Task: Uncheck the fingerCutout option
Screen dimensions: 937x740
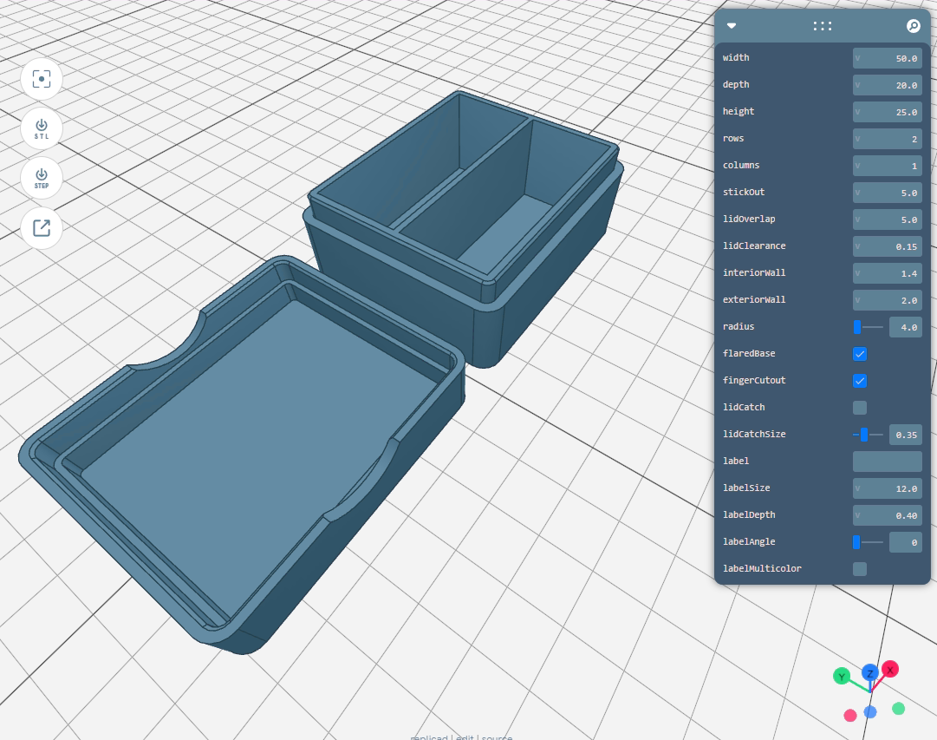Action: [x=860, y=381]
